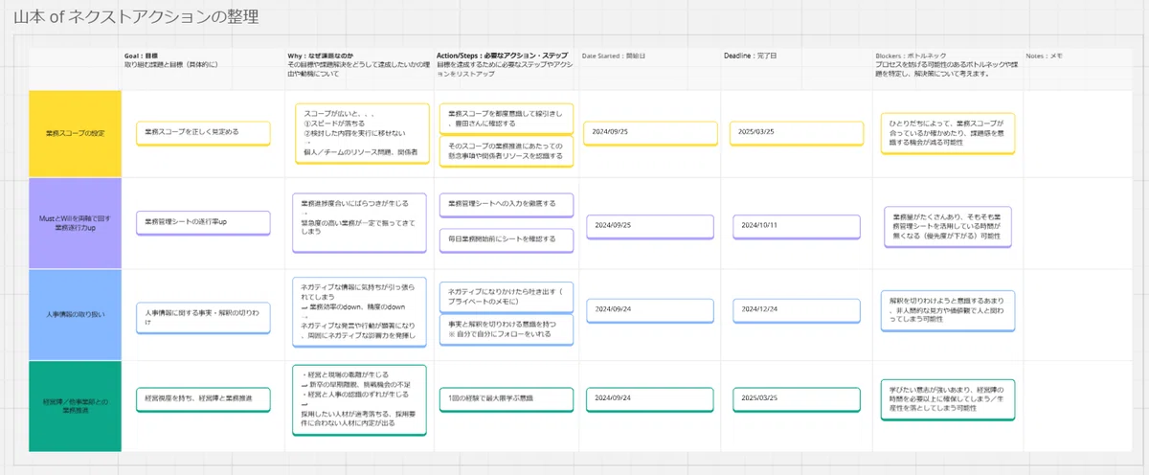
Task: Select the purple start date card 2024/09/25
Action: 650,226
